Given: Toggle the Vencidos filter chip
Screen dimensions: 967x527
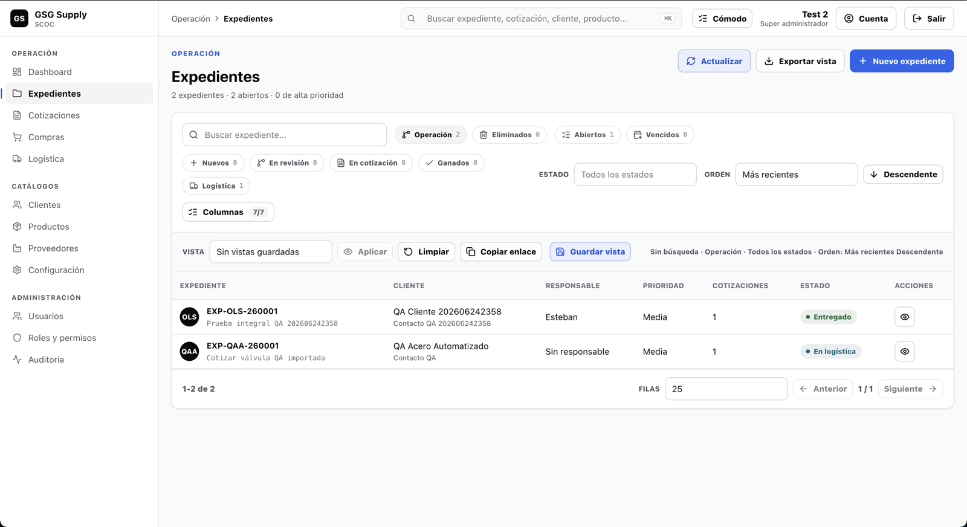Looking at the screenshot, I should pos(660,135).
